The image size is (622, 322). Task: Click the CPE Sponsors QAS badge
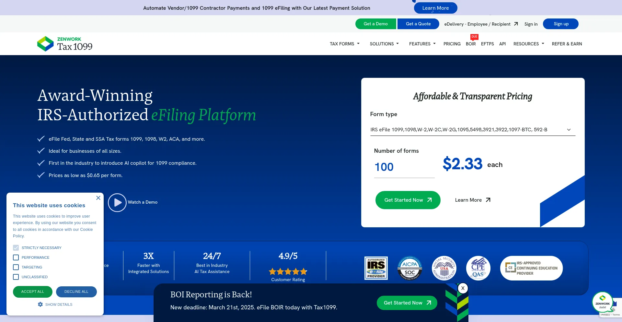click(478, 268)
